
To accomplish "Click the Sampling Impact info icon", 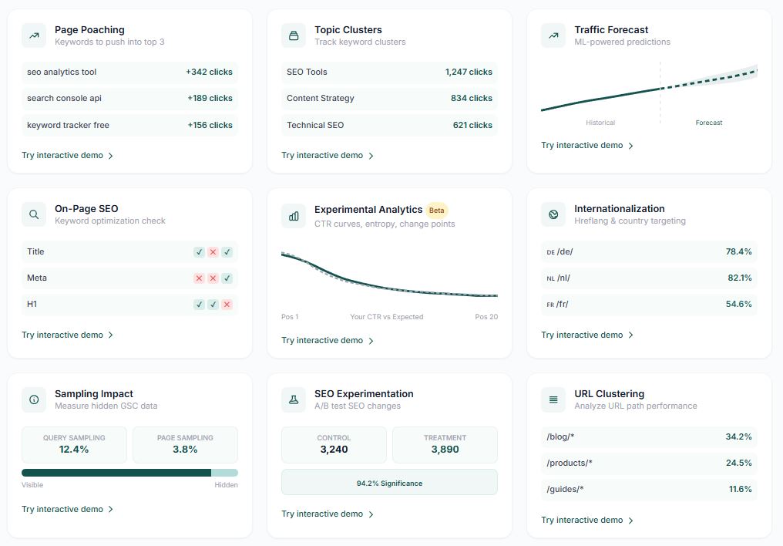I will click(x=34, y=399).
